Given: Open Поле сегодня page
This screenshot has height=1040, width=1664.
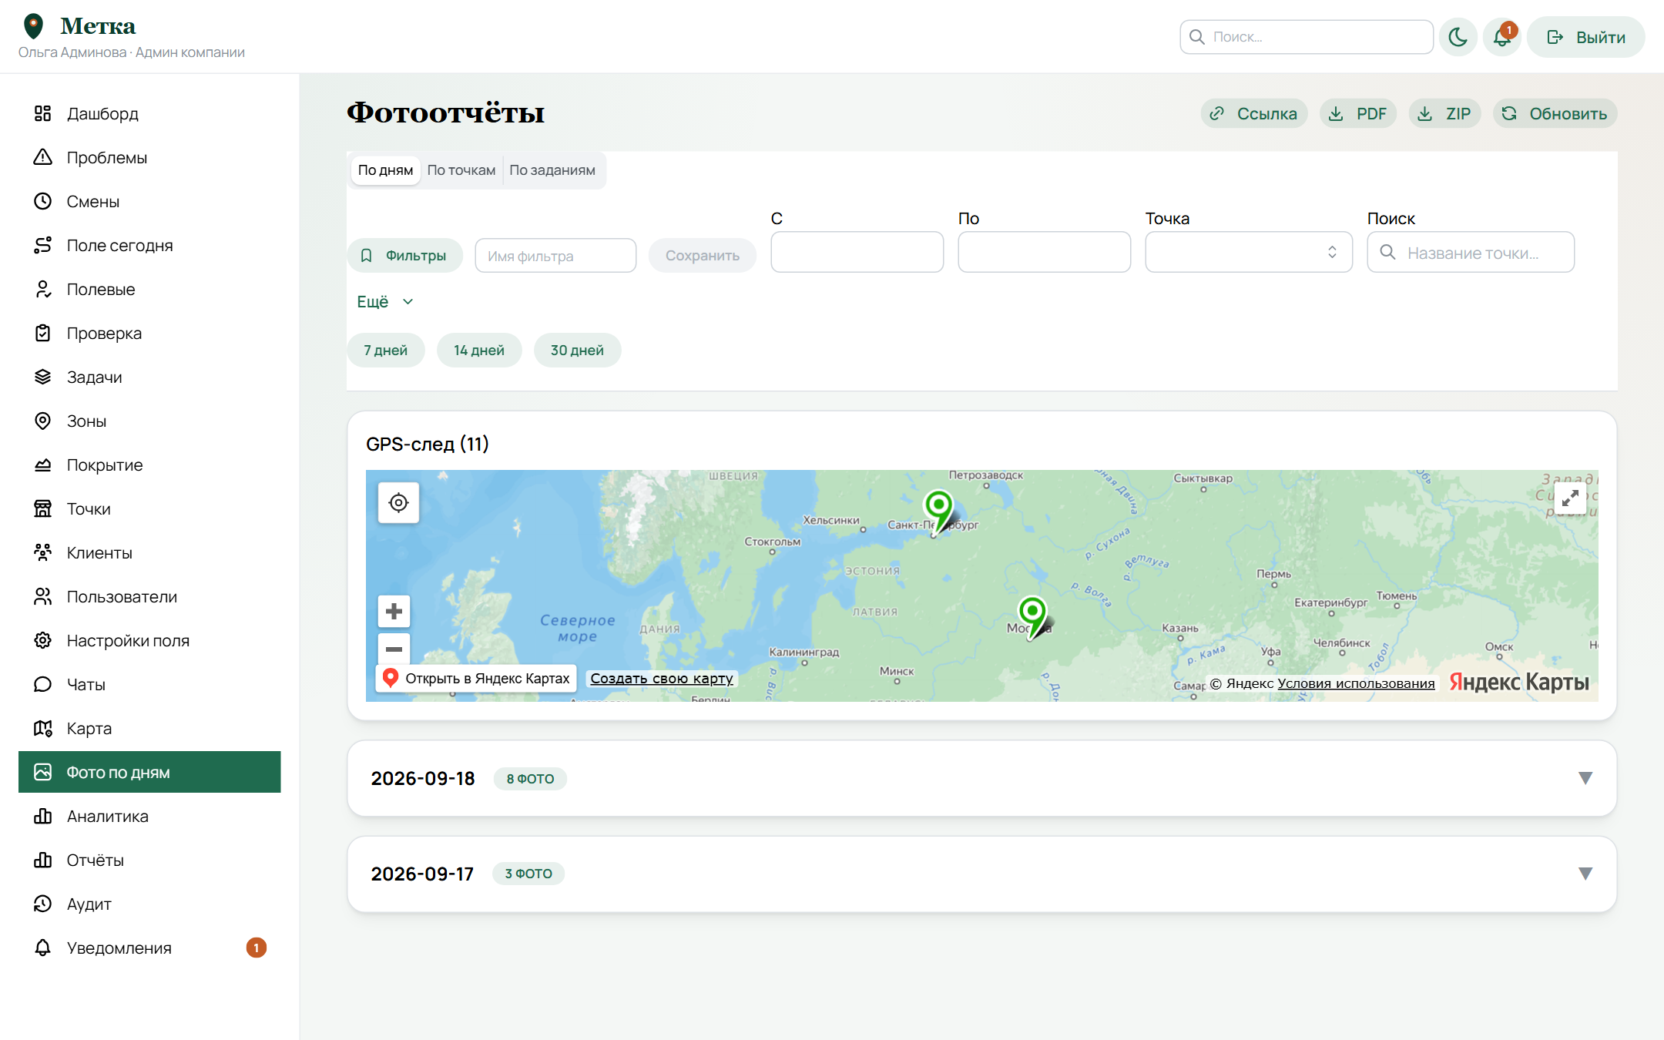Looking at the screenshot, I should tap(149, 245).
